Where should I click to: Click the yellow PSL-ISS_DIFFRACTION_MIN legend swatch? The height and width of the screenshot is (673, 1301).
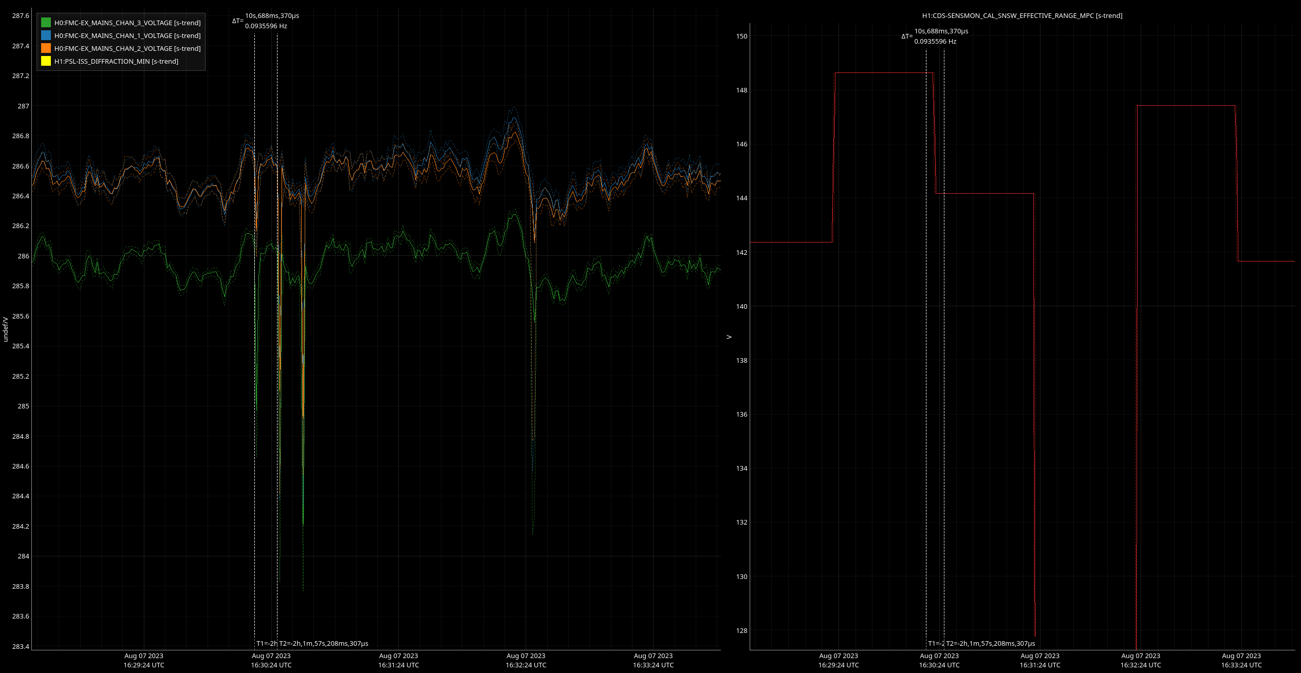point(46,61)
